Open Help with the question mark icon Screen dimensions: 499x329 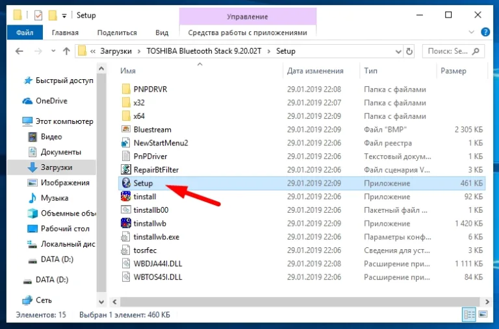tap(485, 32)
